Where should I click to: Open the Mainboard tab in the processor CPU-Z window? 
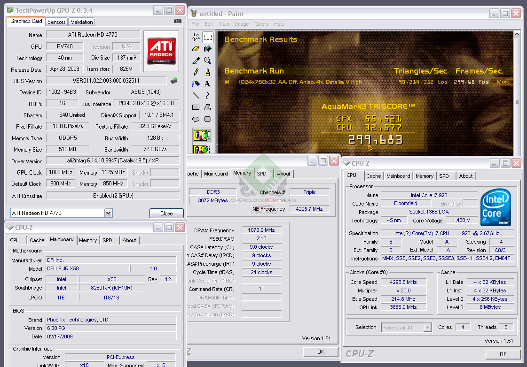tap(398, 176)
